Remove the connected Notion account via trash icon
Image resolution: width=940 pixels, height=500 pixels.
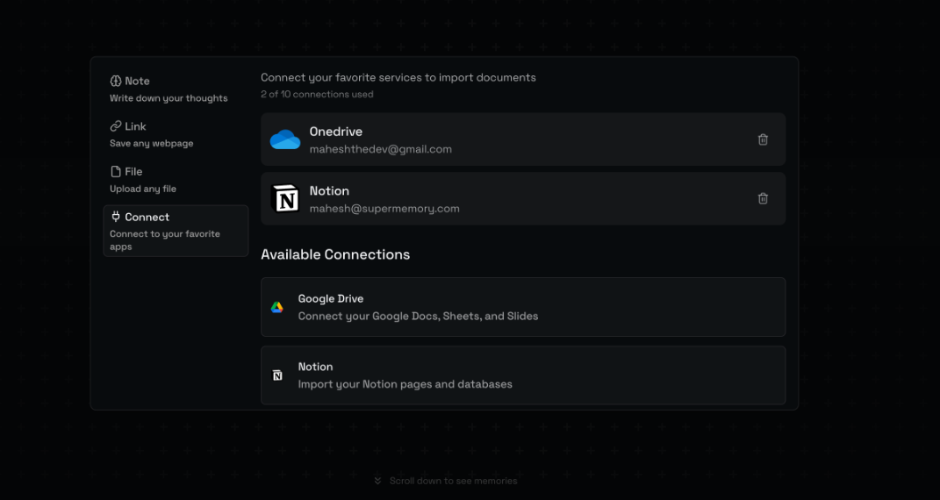pos(763,198)
